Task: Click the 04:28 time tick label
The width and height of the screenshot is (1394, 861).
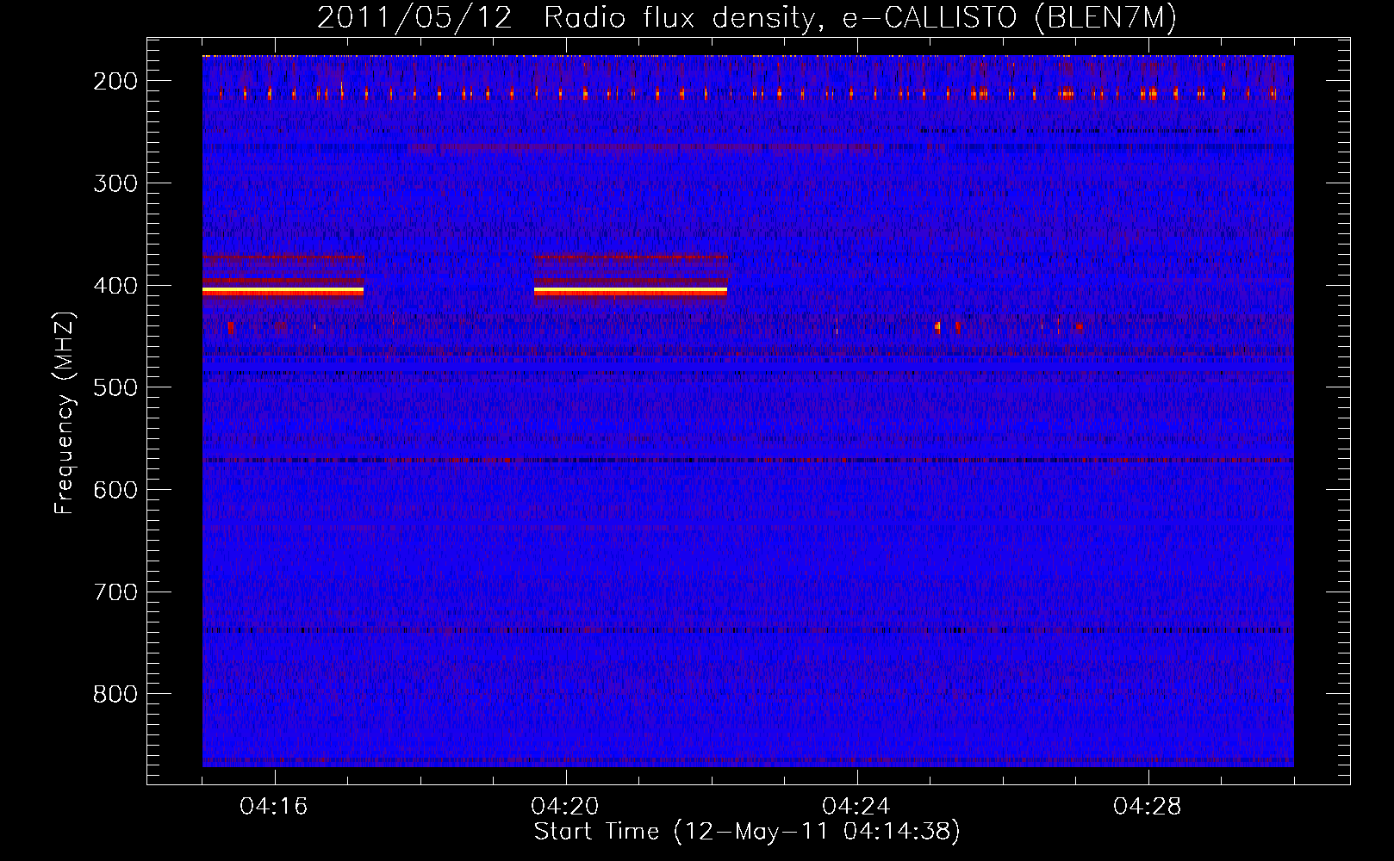Action: tap(1148, 807)
